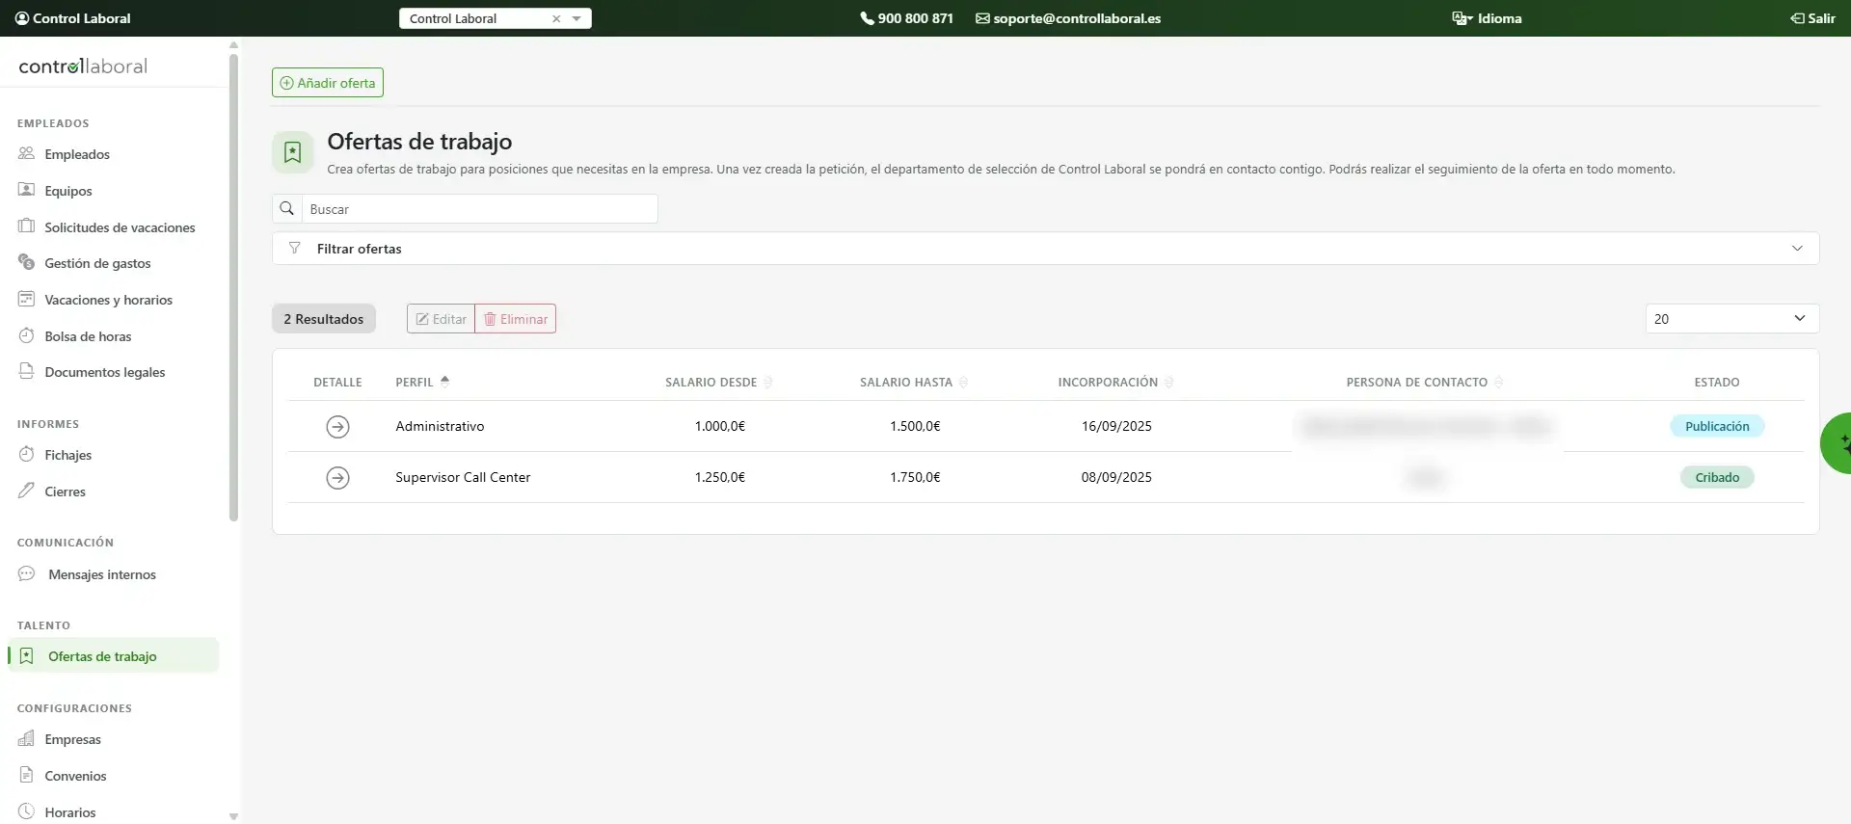Click the Publicación status badge
Viewport: 1851px width, 824px height.
(x=1717, y=426)
